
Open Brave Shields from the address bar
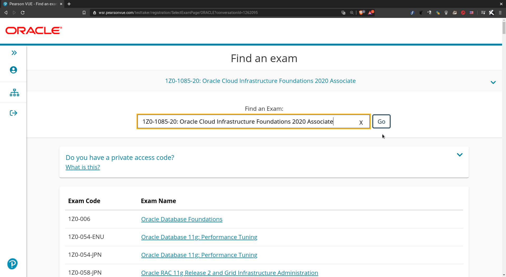point(361,12)
